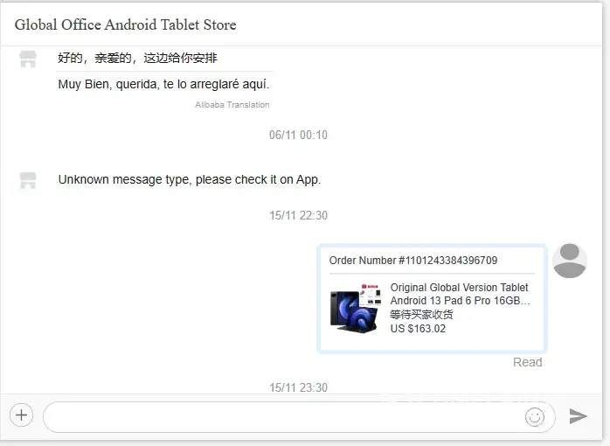
Task: Click the 15/11 22:30 timestamp
Action: coord(298,215)
